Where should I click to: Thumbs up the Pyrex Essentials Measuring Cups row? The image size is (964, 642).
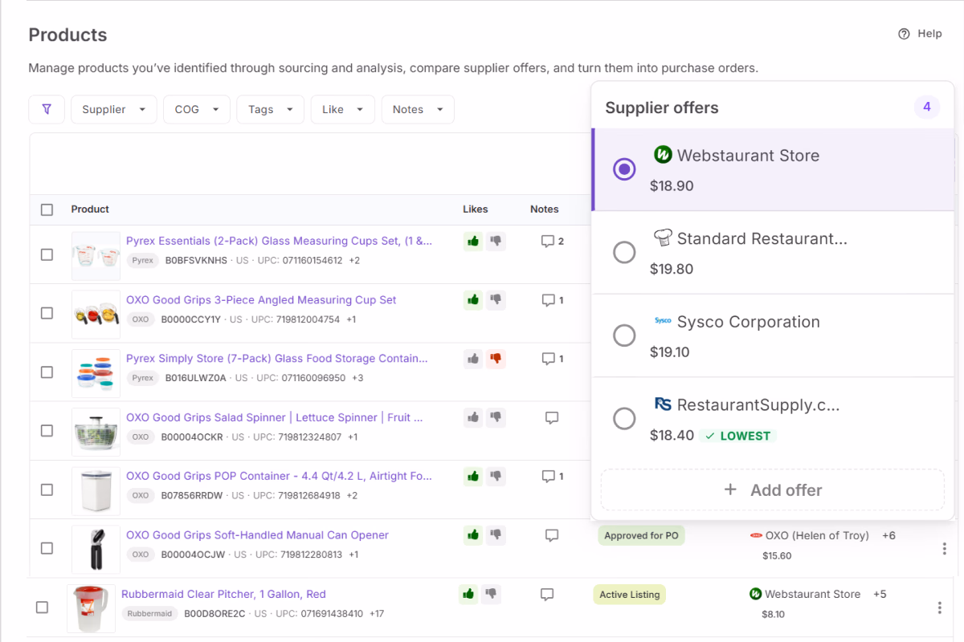point(473,241)
